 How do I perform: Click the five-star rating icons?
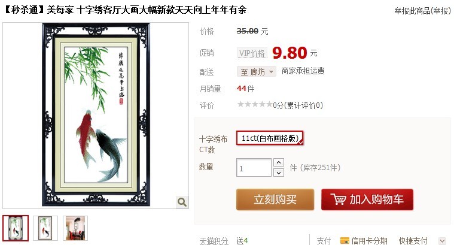point(255,104)
